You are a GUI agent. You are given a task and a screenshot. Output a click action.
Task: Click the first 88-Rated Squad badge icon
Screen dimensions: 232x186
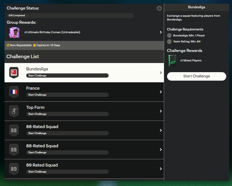(14, 130)
